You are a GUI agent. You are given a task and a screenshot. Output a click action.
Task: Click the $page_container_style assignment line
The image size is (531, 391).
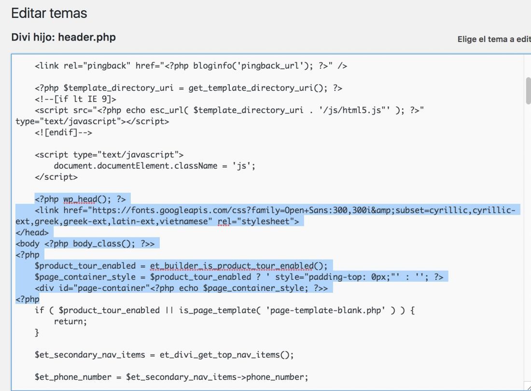[x=239, y=277]
